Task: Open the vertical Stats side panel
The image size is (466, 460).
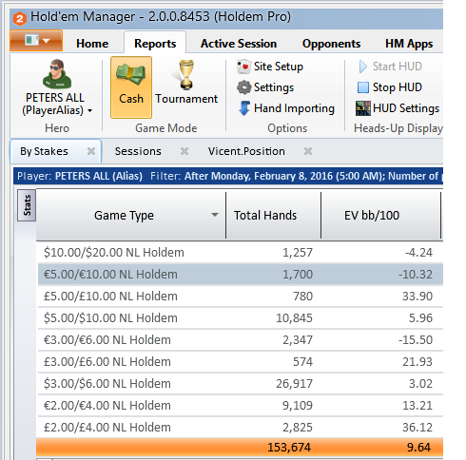Action: [27, 205]
